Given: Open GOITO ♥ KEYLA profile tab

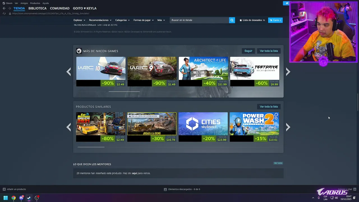Looking at the screenshot, I should coord(85,8).
